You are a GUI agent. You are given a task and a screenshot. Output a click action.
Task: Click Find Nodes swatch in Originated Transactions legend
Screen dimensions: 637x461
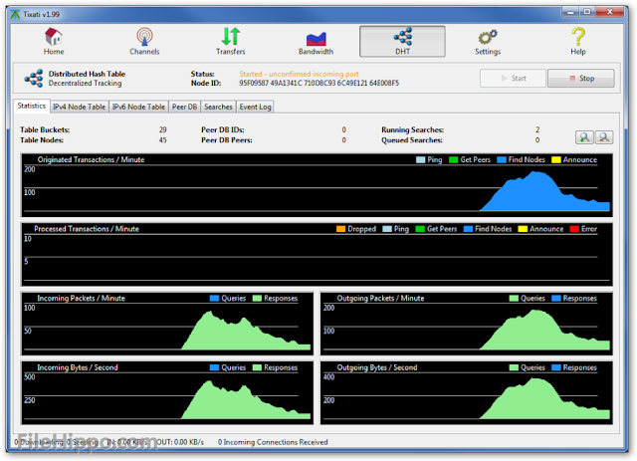pyautogui.click(x=502, y=159)
